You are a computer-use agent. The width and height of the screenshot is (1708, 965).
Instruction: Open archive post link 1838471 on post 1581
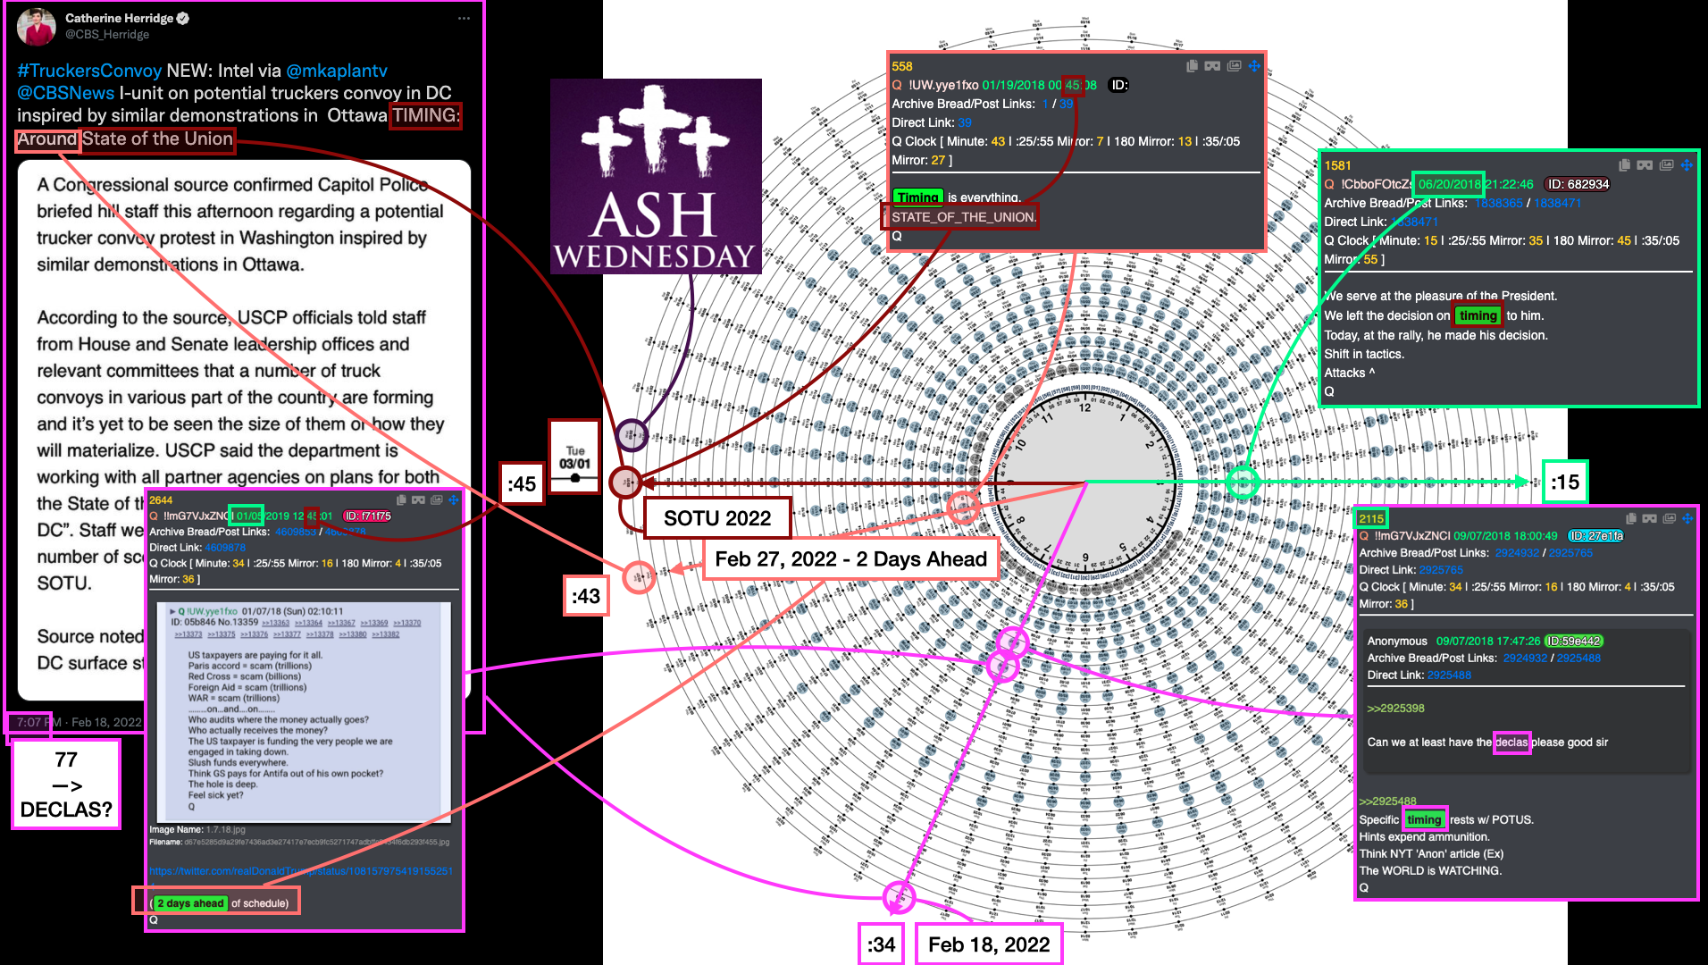click(1557, 203)
